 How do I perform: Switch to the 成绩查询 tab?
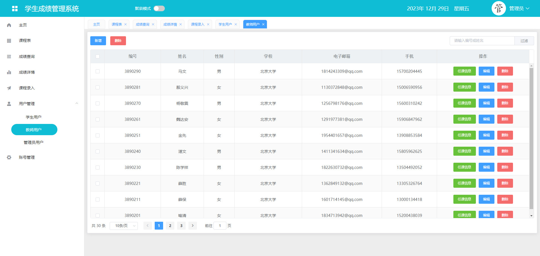pyautogui.click(x=143, y=24)
